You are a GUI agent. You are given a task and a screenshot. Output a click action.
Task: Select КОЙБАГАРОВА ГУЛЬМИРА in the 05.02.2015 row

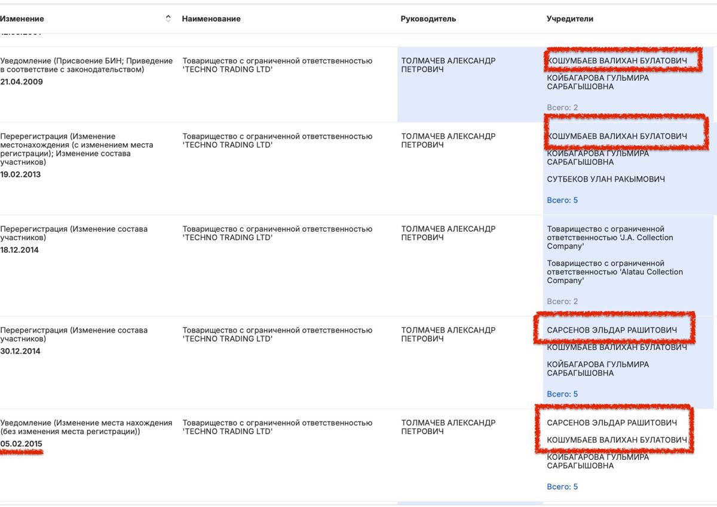click(x=597, y=462)
